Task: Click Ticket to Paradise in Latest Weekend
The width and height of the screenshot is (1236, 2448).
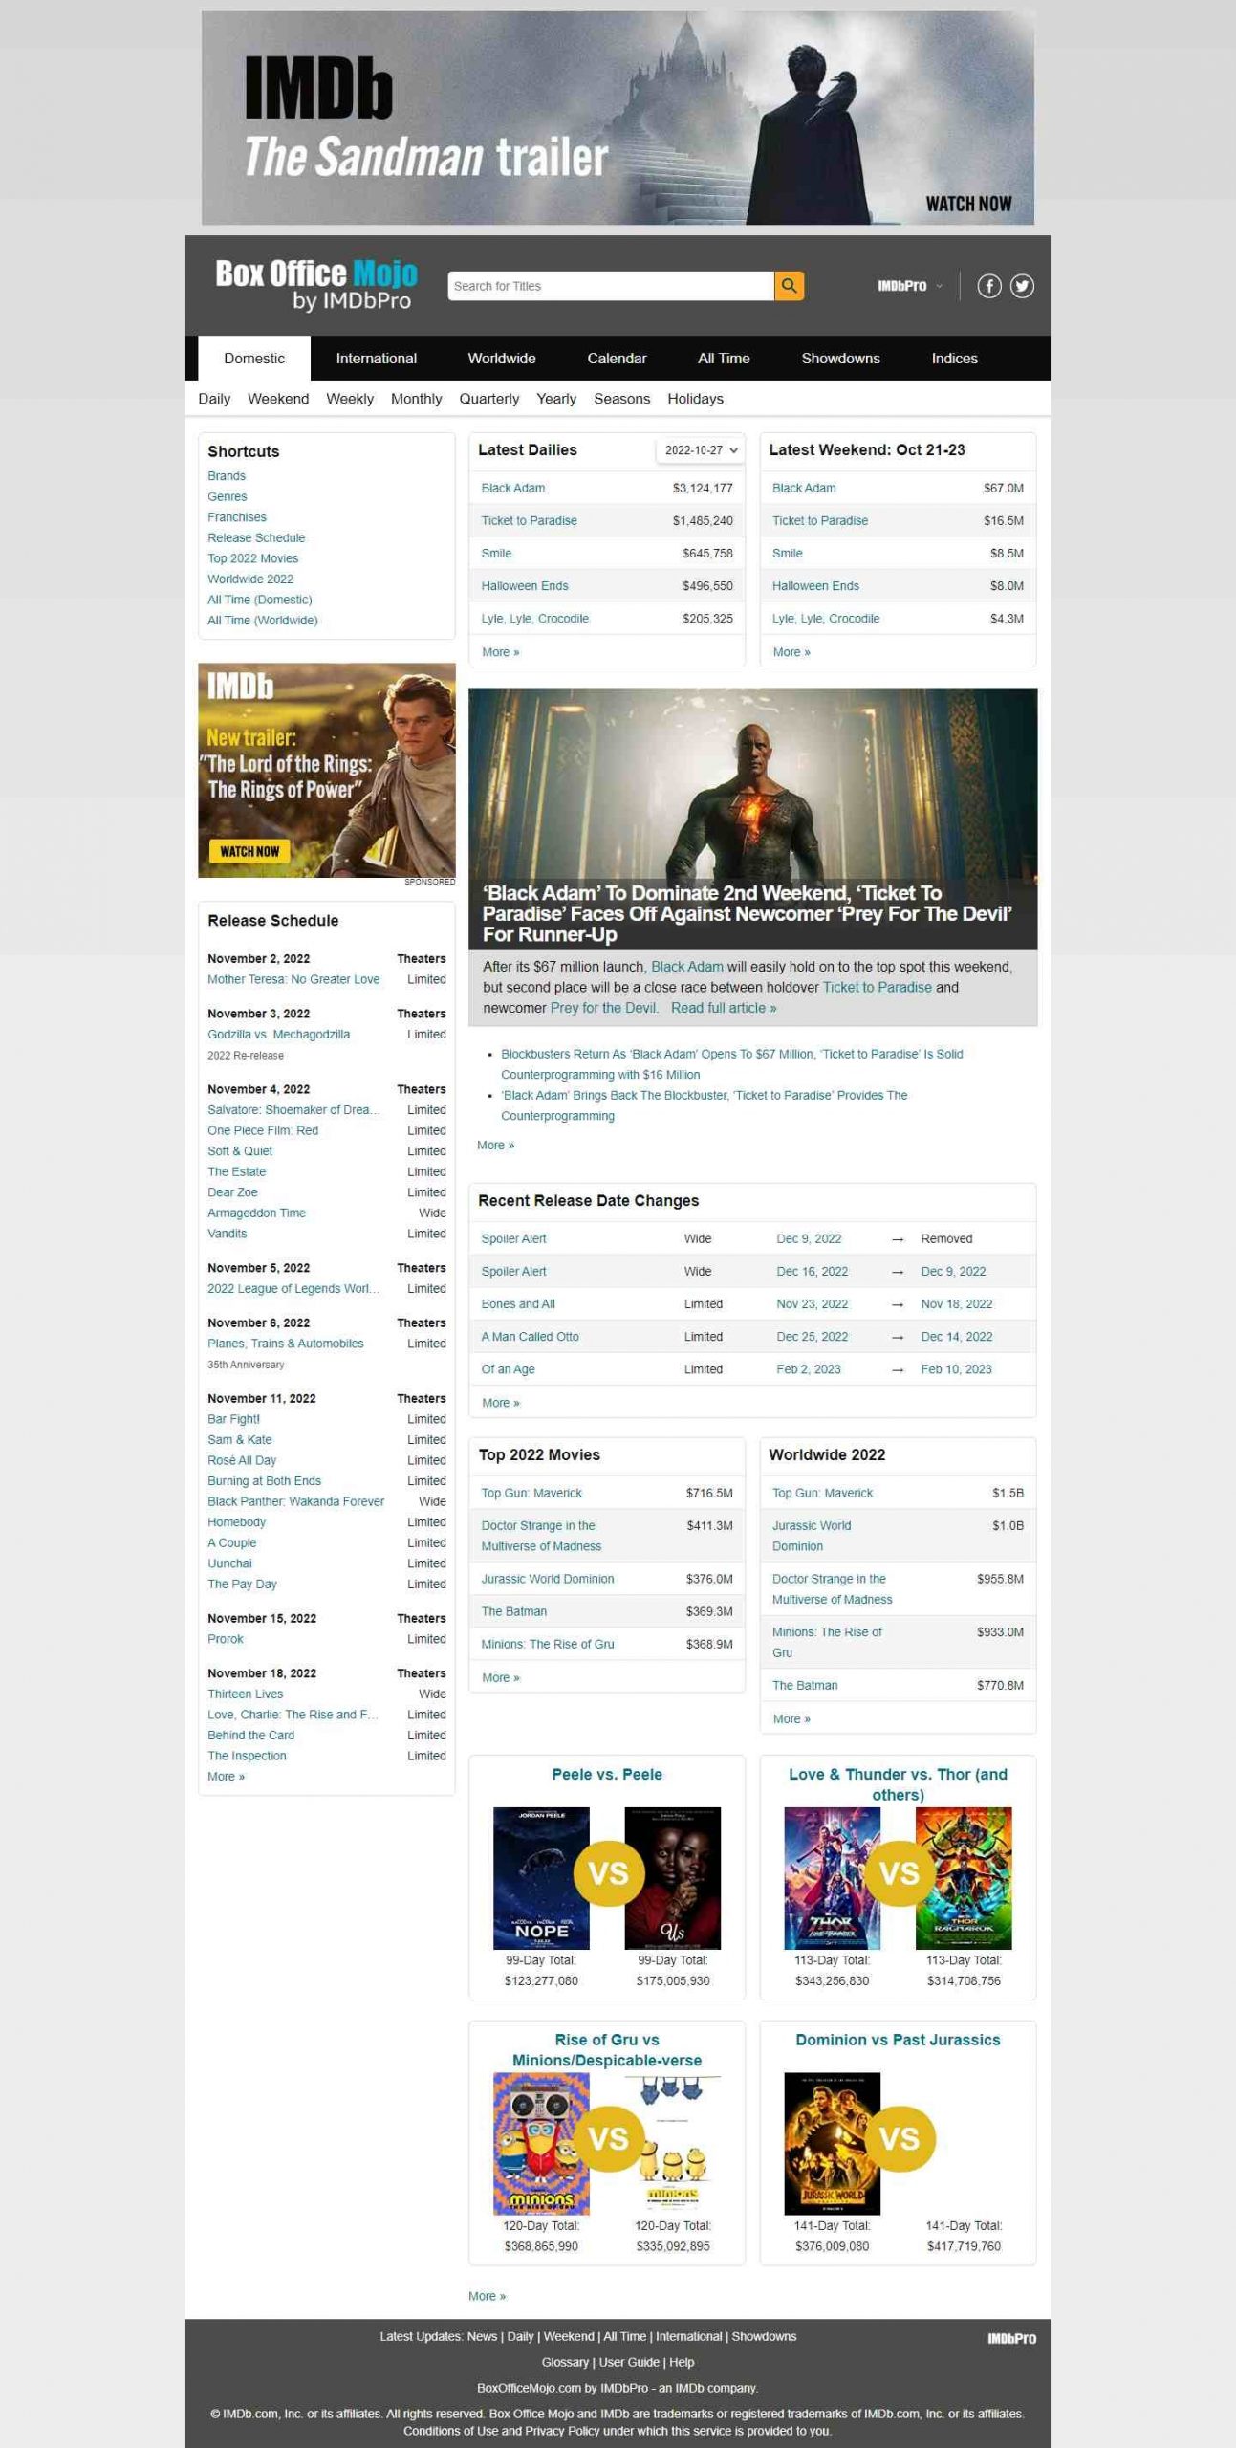Action: [x=820, y=521]
